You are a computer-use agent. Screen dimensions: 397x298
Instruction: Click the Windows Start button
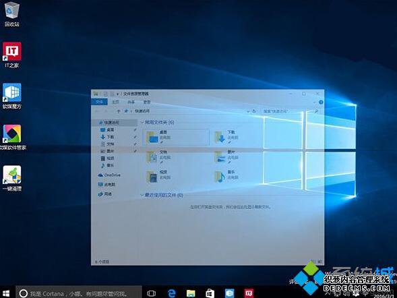coord(5,293)
